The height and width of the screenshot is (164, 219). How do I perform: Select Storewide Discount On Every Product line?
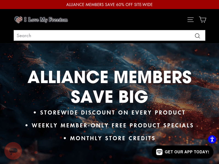pos(109,113)
